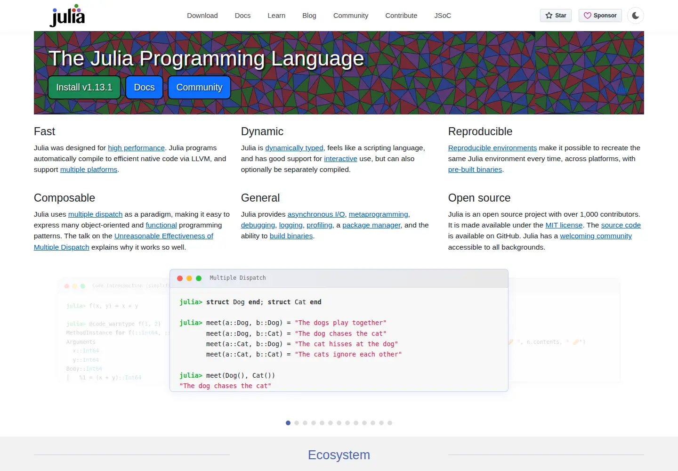Click the "meet(Dog(), Cat())" code line
This screenshot has height=471, width=678.
227,375
